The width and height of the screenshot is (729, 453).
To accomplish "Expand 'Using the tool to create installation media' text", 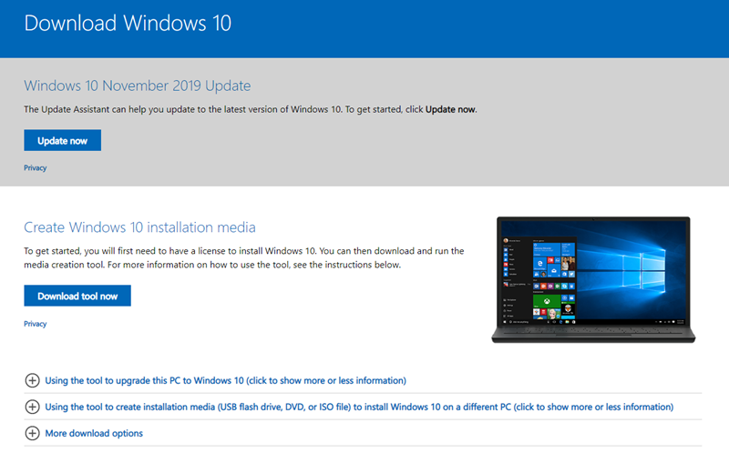I will point(359,407).
